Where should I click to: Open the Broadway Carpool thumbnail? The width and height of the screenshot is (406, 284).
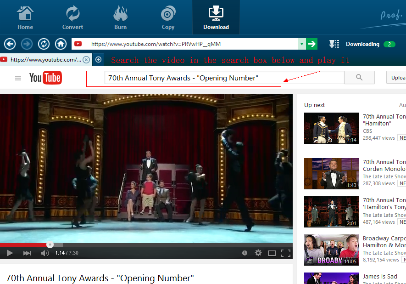coord(331,250)
